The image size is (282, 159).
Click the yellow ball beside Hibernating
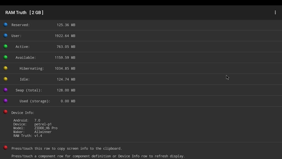[x=6, y=68]
